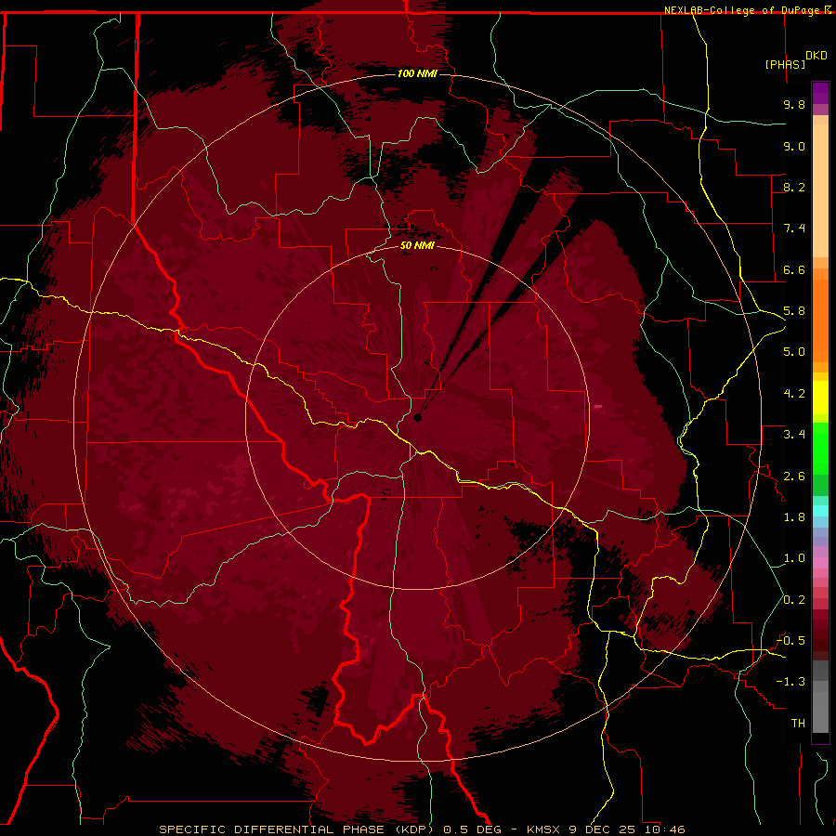Image resolution: width=836 pixels, height=836 pixels.
Task: Click the TH threshold label
Action: pos(798,724)
